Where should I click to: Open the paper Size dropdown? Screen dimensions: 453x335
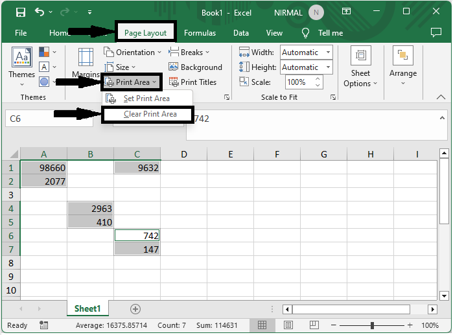click(x=120, y=67)
